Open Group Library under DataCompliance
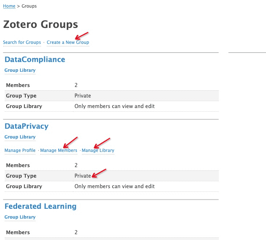Screen dimensions: 266x240 click(20, 70)
